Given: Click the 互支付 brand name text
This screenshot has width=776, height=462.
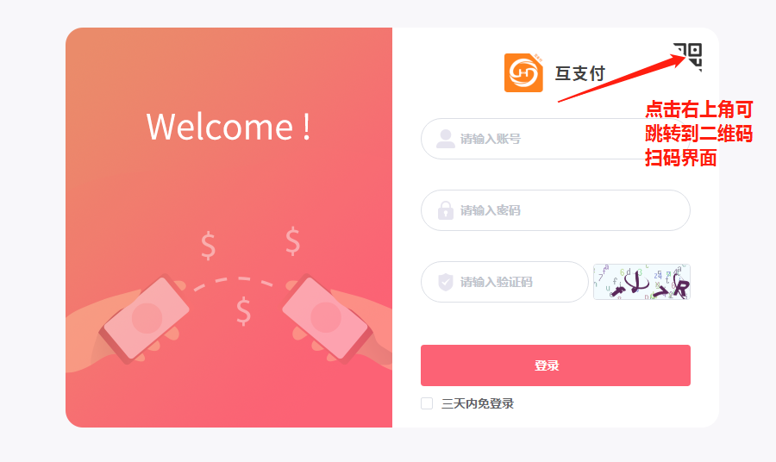Looking at the screenshot, I should [x=580, y=74].
